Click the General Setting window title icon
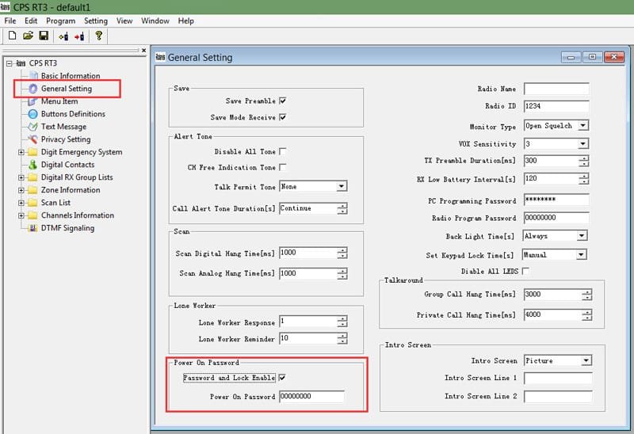The image size is (634, 434). pyautogui.click(x=161, y=57)
